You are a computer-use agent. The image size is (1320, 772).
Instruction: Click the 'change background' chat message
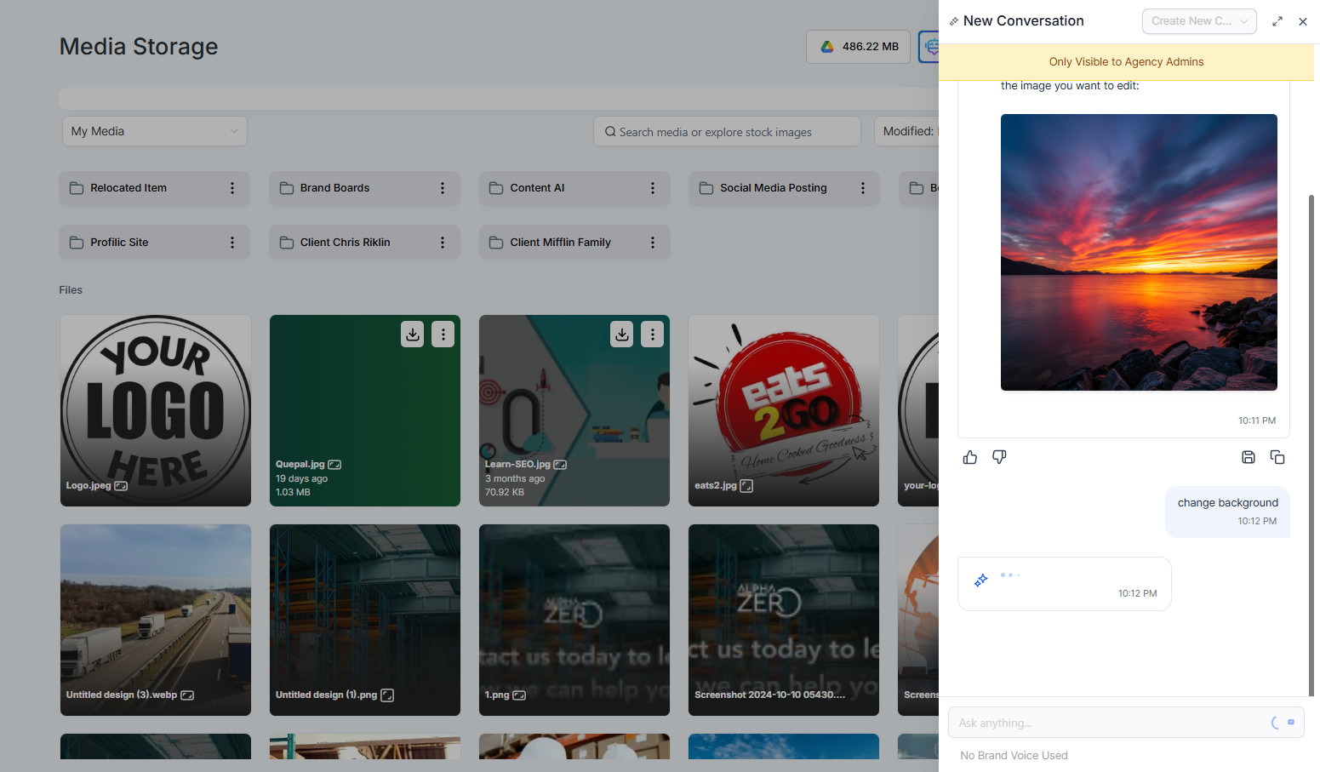coord(1227,512)
